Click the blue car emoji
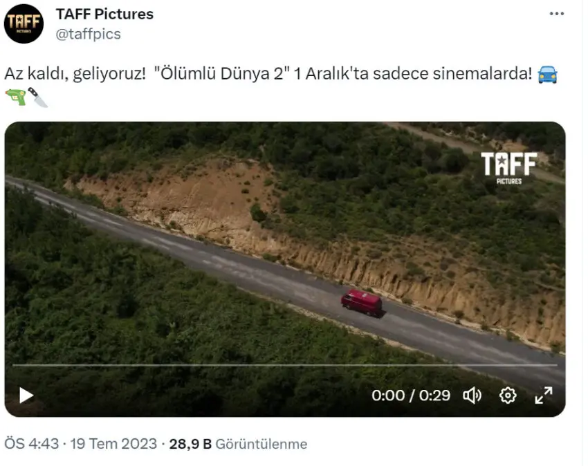588x466 pixels. 547,74
